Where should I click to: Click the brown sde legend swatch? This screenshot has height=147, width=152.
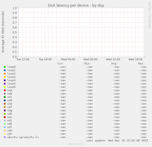pos(5,104)
